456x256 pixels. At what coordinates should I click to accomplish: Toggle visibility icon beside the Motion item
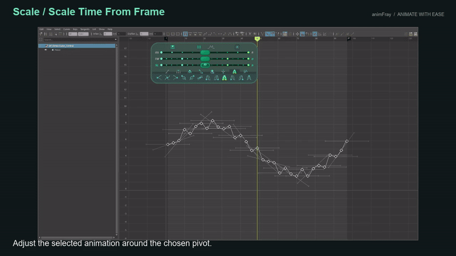[46, 50]
